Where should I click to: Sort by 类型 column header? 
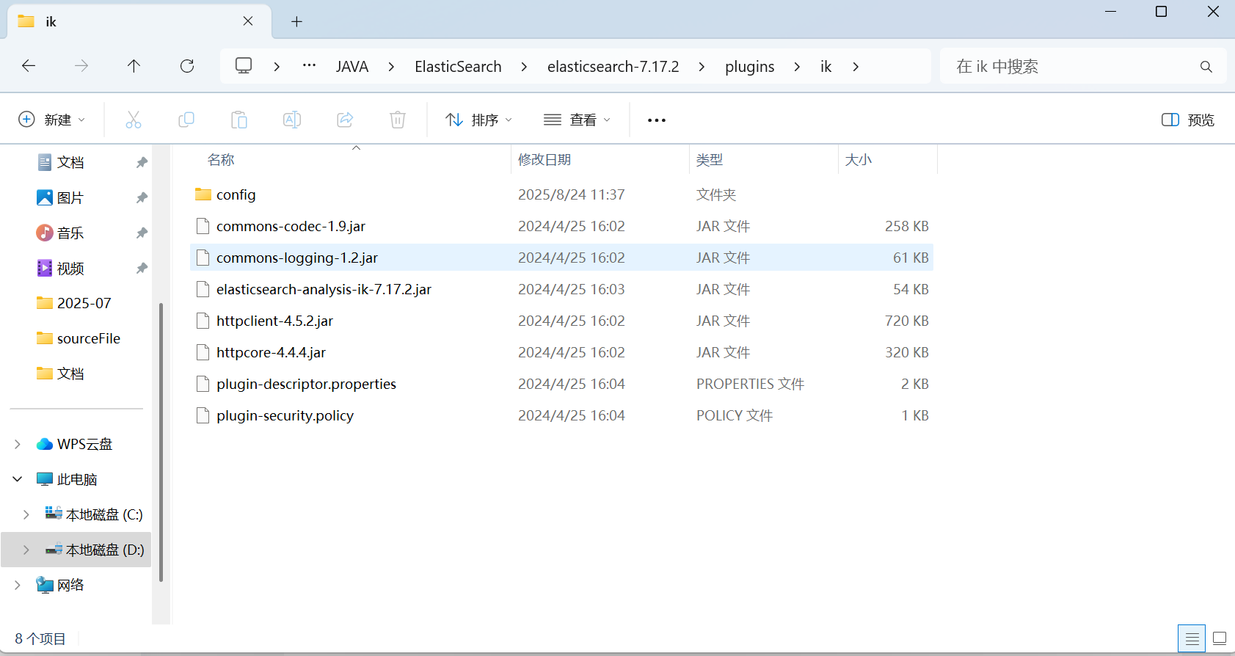710,159
